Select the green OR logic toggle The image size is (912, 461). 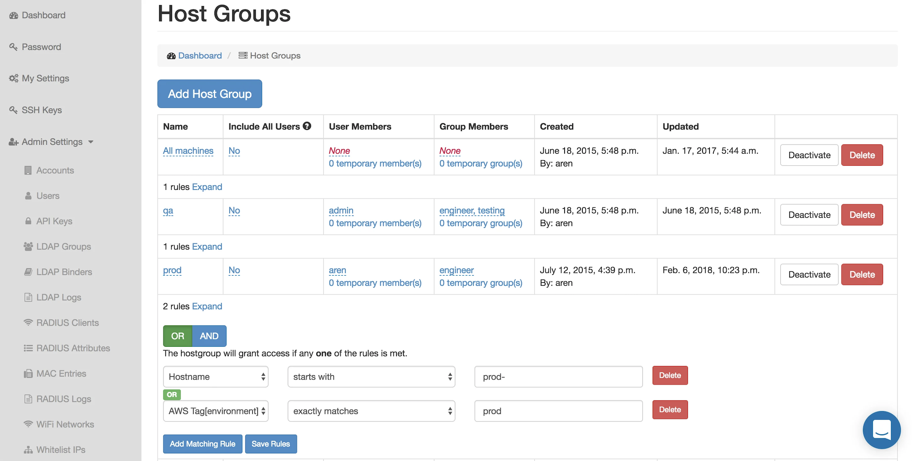point(178,336)
